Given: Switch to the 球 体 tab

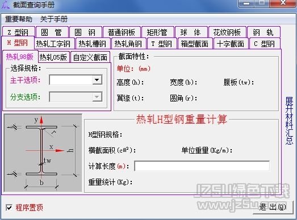Looking at the screenshot, I should (191, 32).
